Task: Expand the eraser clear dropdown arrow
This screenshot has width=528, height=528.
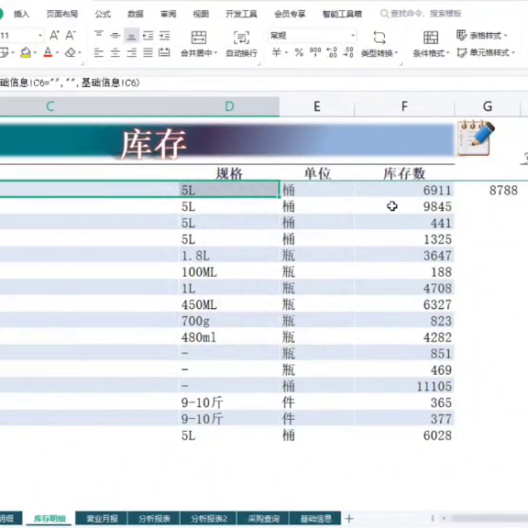Action: pyautogui.click(x=80, y=53)
